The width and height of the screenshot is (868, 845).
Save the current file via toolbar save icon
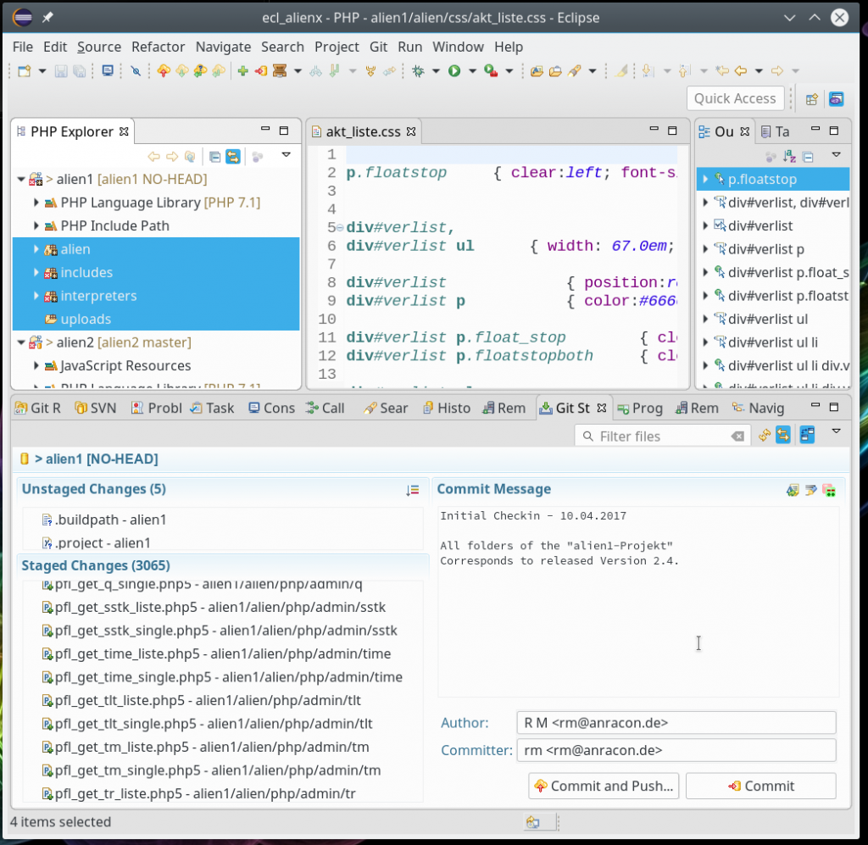coord(59,70)
